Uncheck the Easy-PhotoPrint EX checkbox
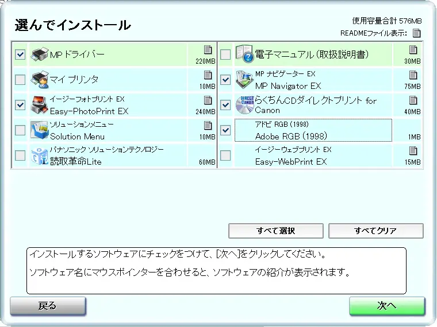Screen dimensions: 437x327 [20, 105]
